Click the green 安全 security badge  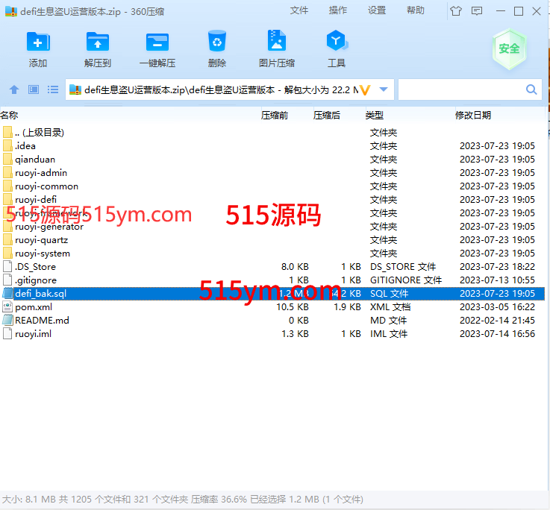click(x=508, y=48)
